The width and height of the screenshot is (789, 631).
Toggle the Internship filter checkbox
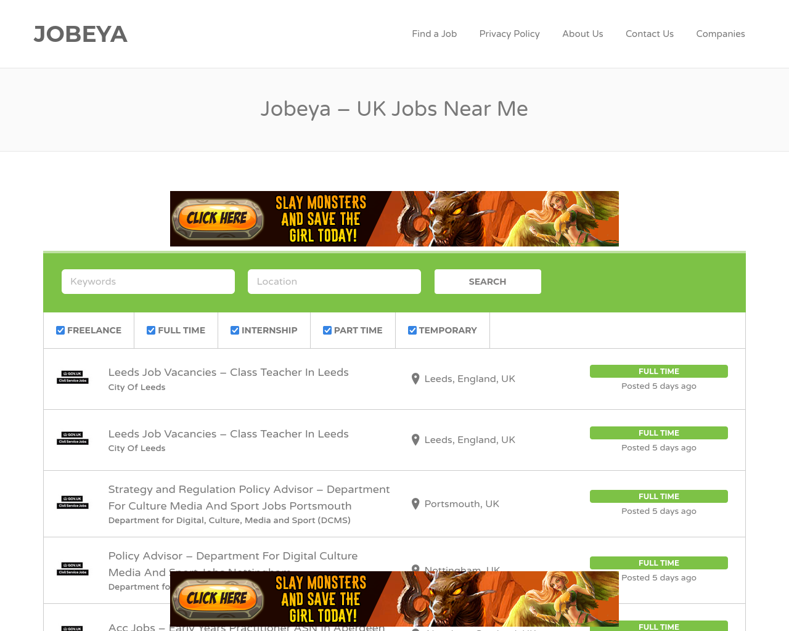(235, 330)
